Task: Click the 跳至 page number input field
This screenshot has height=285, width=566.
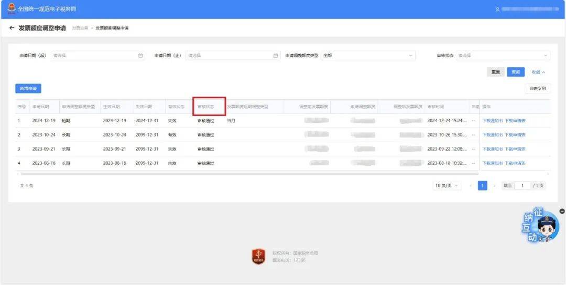Action: [x=523, y=186]
